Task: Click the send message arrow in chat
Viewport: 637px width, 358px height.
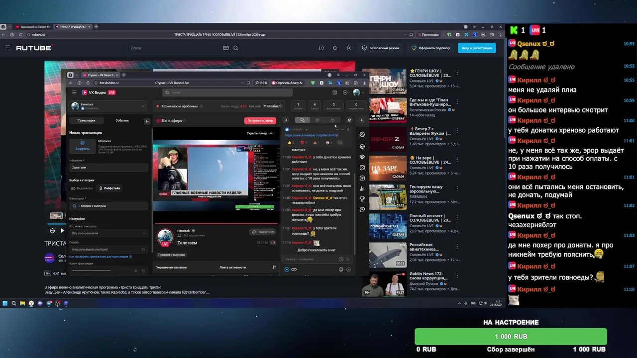Action: click(348, 259)
